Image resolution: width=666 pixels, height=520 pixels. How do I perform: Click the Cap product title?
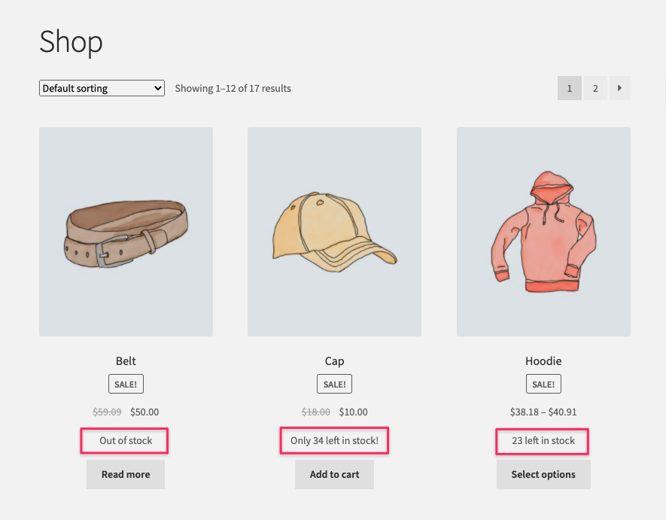coord(334,361)
